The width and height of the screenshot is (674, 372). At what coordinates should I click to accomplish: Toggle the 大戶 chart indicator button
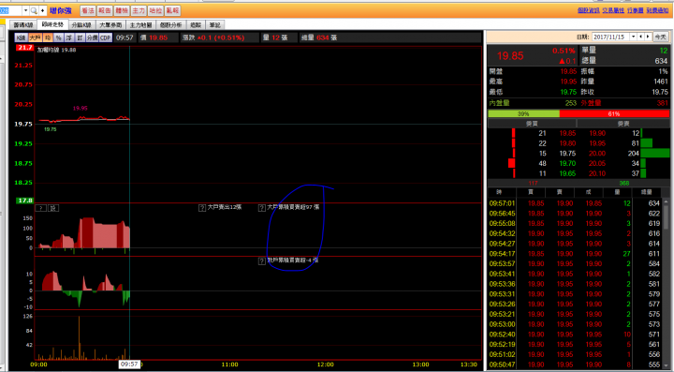coord(35,37)
